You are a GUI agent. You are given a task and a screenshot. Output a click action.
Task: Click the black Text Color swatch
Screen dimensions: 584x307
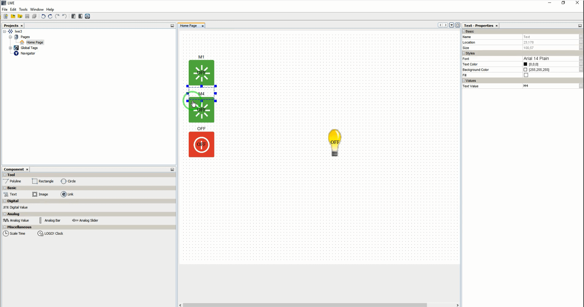[525, 64]
